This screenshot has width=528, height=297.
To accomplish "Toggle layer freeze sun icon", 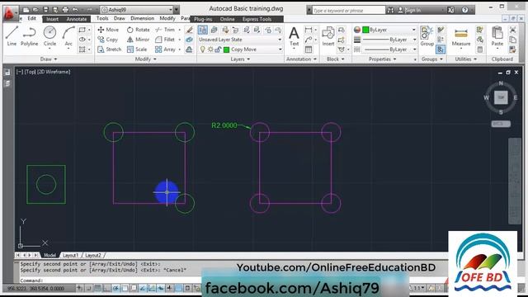I will pyautogui.click(x=210, y=49).
